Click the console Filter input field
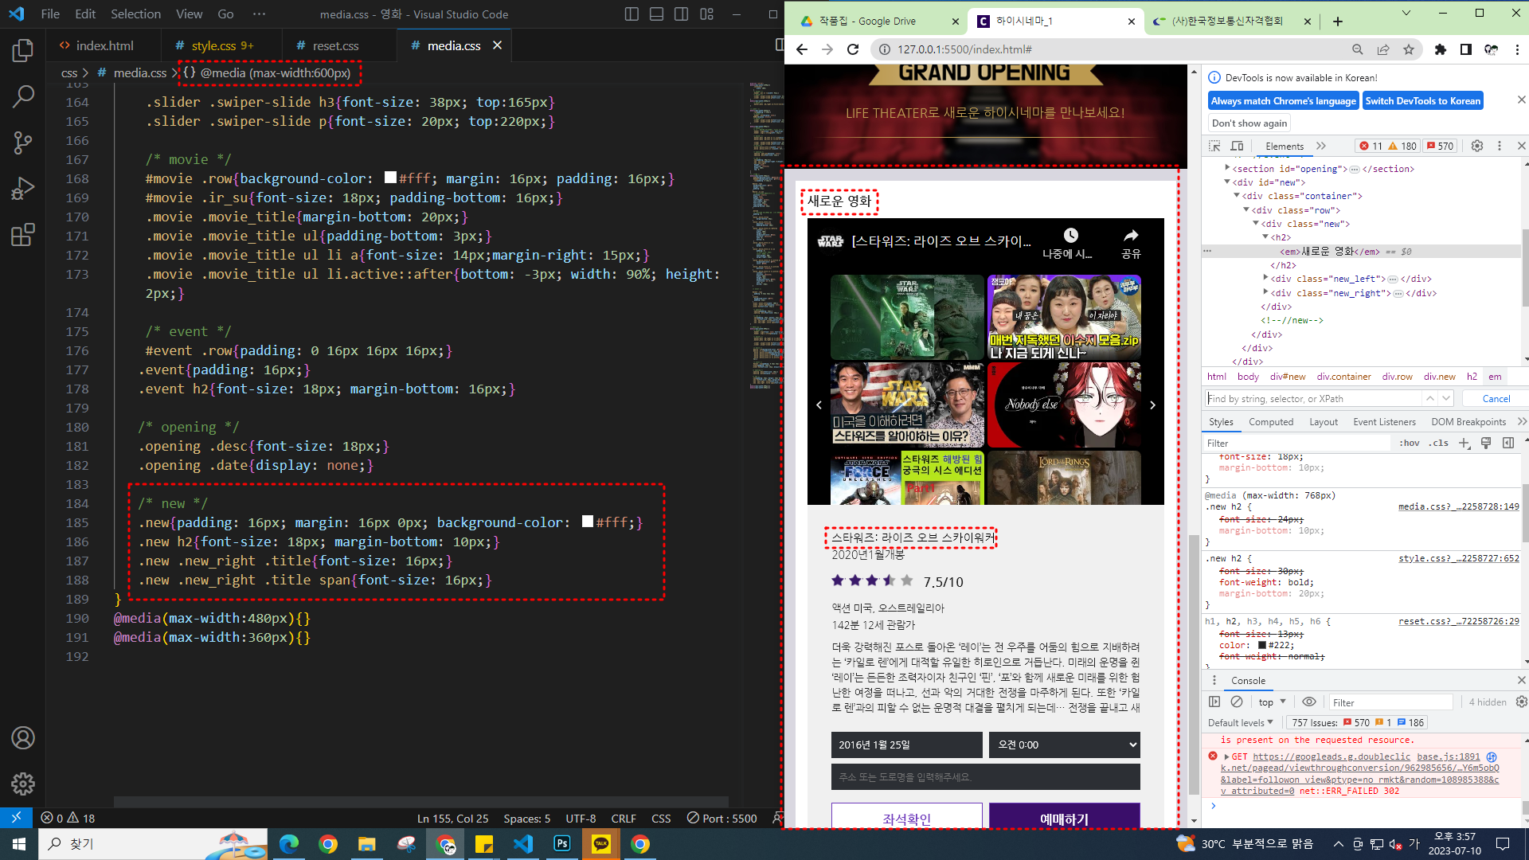Screen dimensions: 1529x860 (1390, 702)
